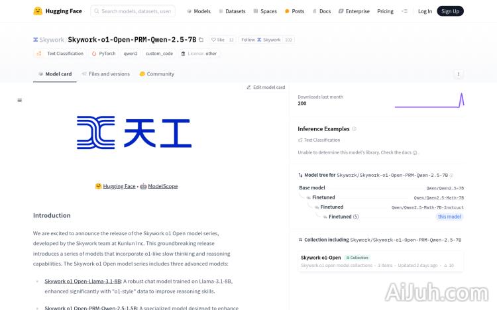Select the PyTorch tag
This screenshot has height=310, width=497.
point(103,54)
